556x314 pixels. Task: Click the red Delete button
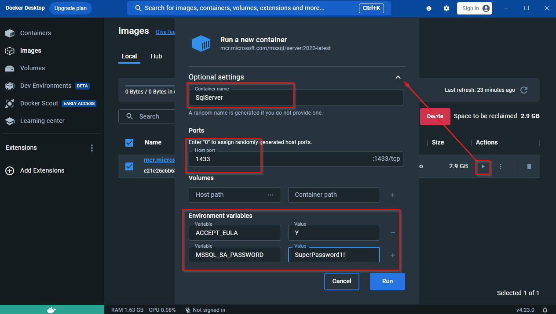[435, 116]
